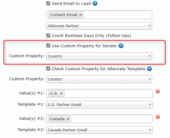Remove the Contact Email tag
Screen dimensions: 170x138
tap(80, 15)
